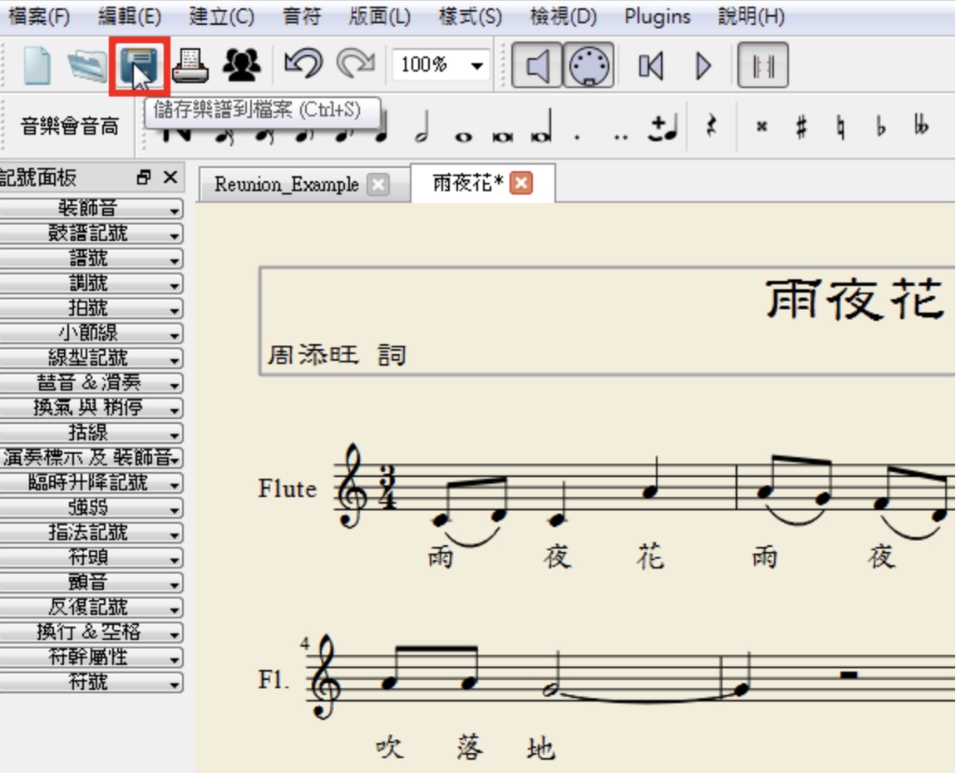Open the community icon with two people

point(241,65)
